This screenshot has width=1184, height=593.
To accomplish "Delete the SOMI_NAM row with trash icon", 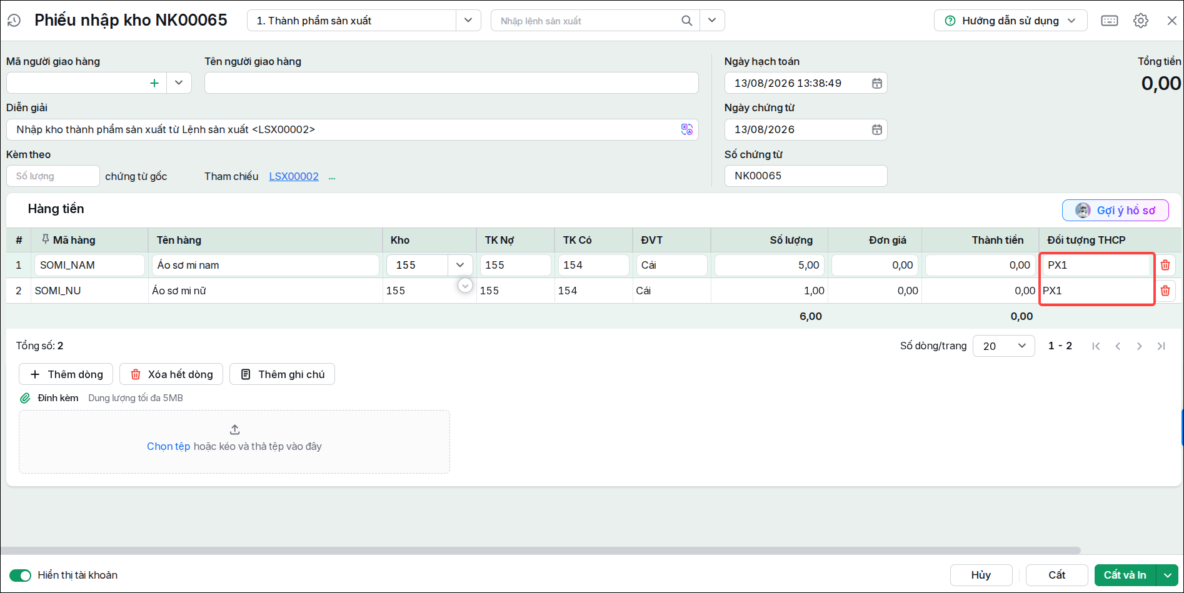I will pyautogui.click(x=1165, y=265).
